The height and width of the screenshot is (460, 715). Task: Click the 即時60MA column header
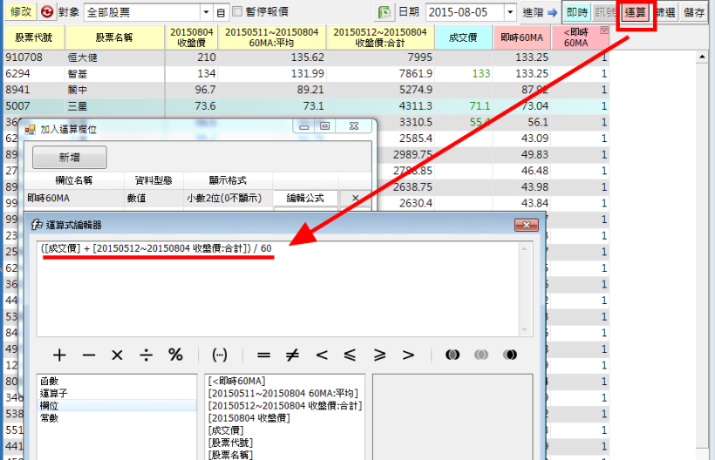[521, 37]
